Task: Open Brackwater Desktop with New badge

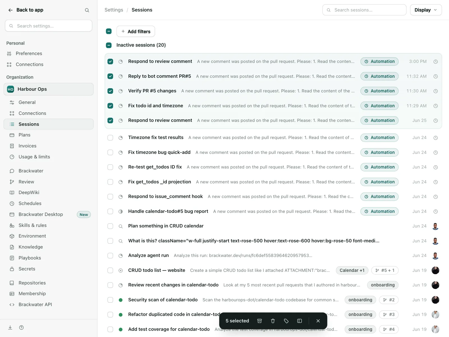Action: 49,214
